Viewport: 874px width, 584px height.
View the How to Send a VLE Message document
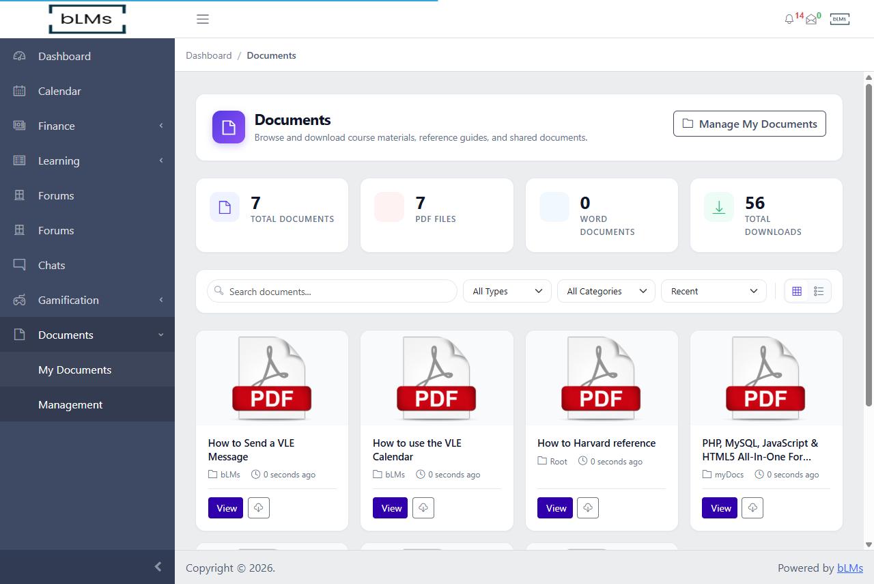(x=226, y=507)
